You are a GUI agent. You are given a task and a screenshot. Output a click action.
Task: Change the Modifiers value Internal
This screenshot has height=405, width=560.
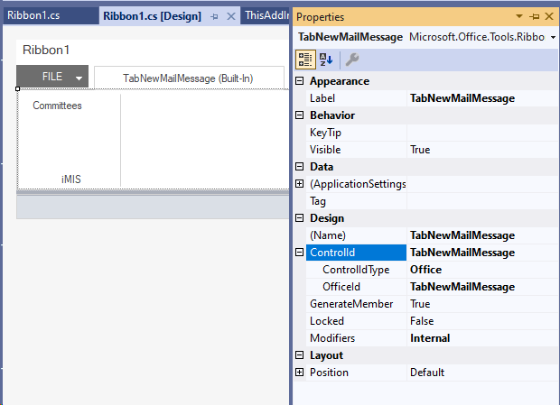(481, 338)
